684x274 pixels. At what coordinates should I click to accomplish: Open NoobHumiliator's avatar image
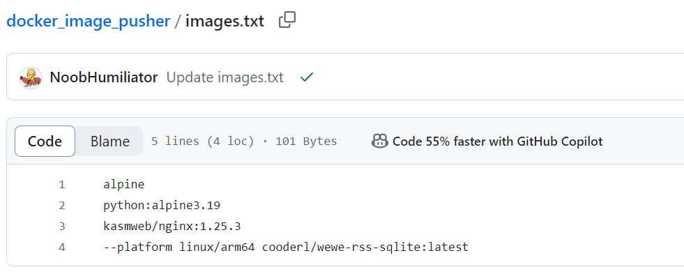pyautogui.click(x=31, y=77)
